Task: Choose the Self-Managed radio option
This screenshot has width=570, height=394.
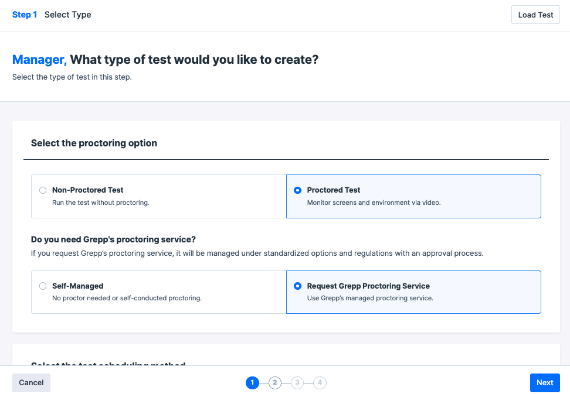Action: click(x=43, y=286)
